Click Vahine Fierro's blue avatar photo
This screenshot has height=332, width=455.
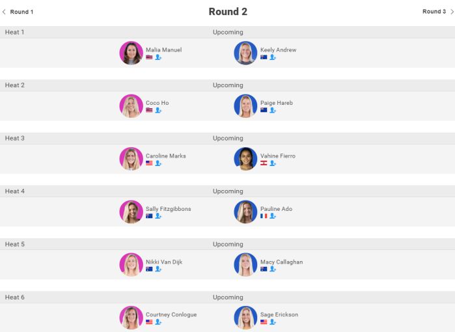(x=245, y=159)
